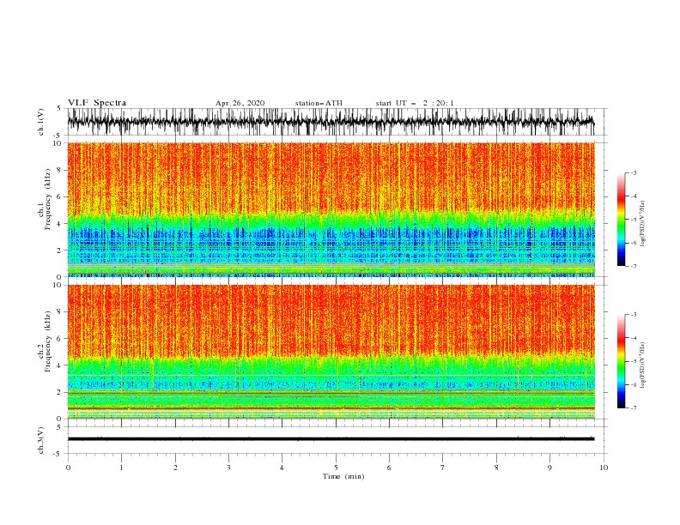Click the ch.1 voltage waveform trace
Image resolution: width=680 pixels, height=525 pixels.
tap(331, 122)
